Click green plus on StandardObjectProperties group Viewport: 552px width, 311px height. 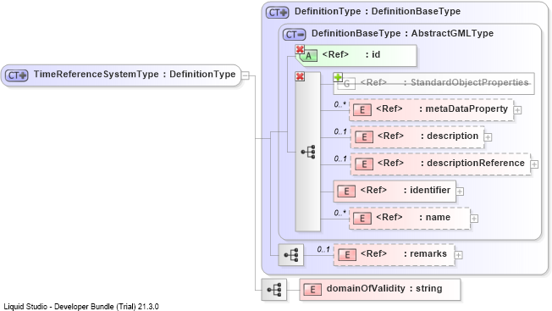(338, 77)
